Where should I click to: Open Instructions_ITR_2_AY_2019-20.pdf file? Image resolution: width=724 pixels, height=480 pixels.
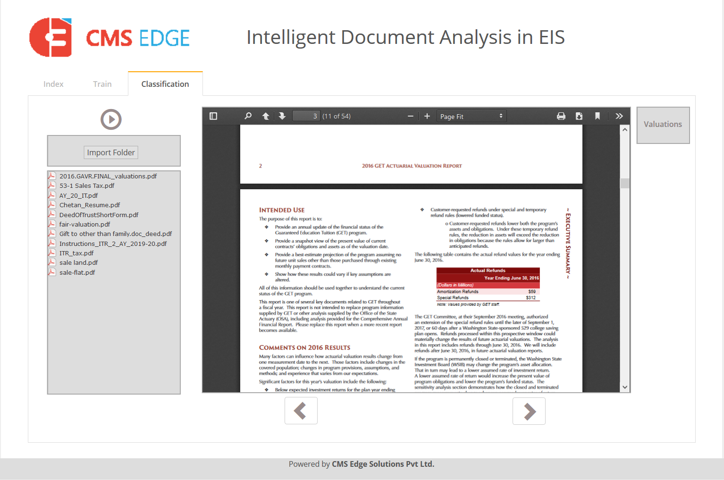point(113,244)
